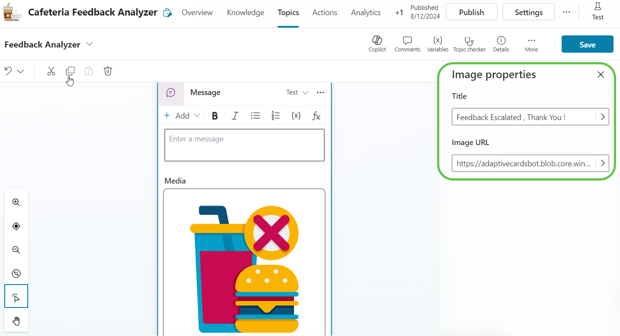Select the hand pan tool
620x336 pixels.
tap(16, 321)
